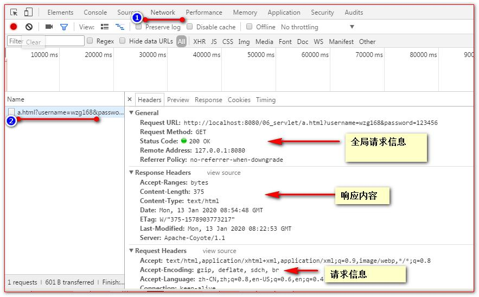Select the Headers details tab
479x297 pixels.
click(x=149, y=100)
